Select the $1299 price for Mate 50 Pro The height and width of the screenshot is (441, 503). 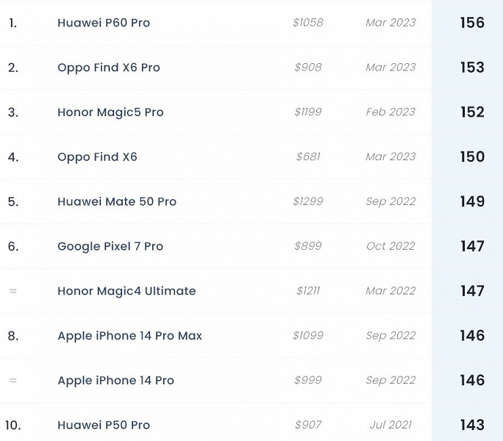coord(307,201)
